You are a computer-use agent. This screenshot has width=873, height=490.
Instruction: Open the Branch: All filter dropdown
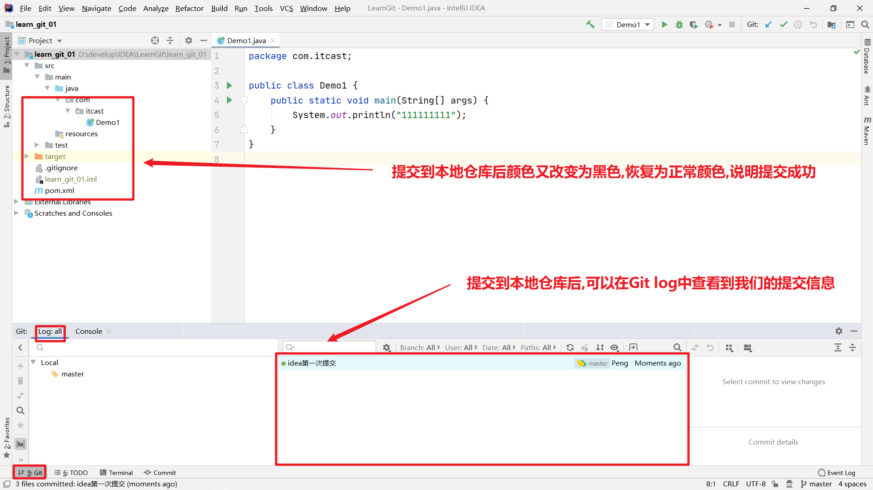[x=420, y=347]
